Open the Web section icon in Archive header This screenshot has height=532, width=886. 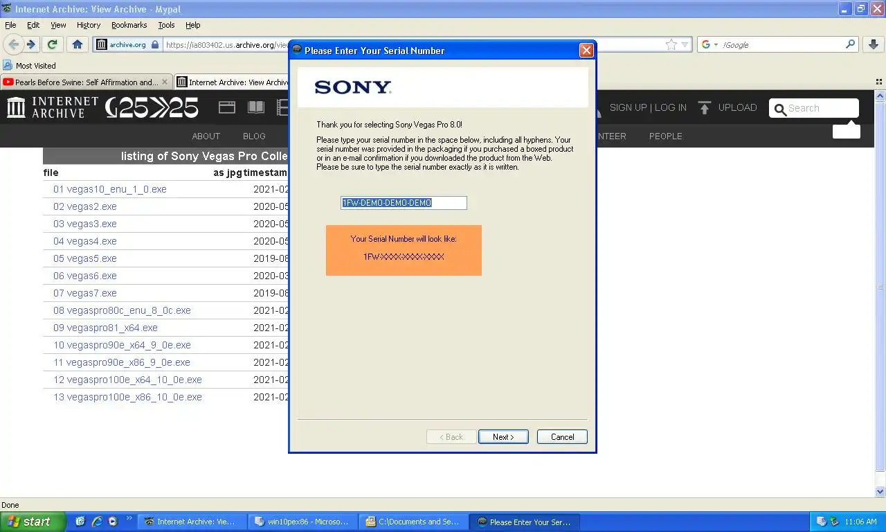[227, 107]
